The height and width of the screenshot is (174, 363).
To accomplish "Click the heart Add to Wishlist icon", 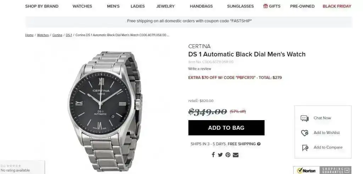I will tap(305, 133).
